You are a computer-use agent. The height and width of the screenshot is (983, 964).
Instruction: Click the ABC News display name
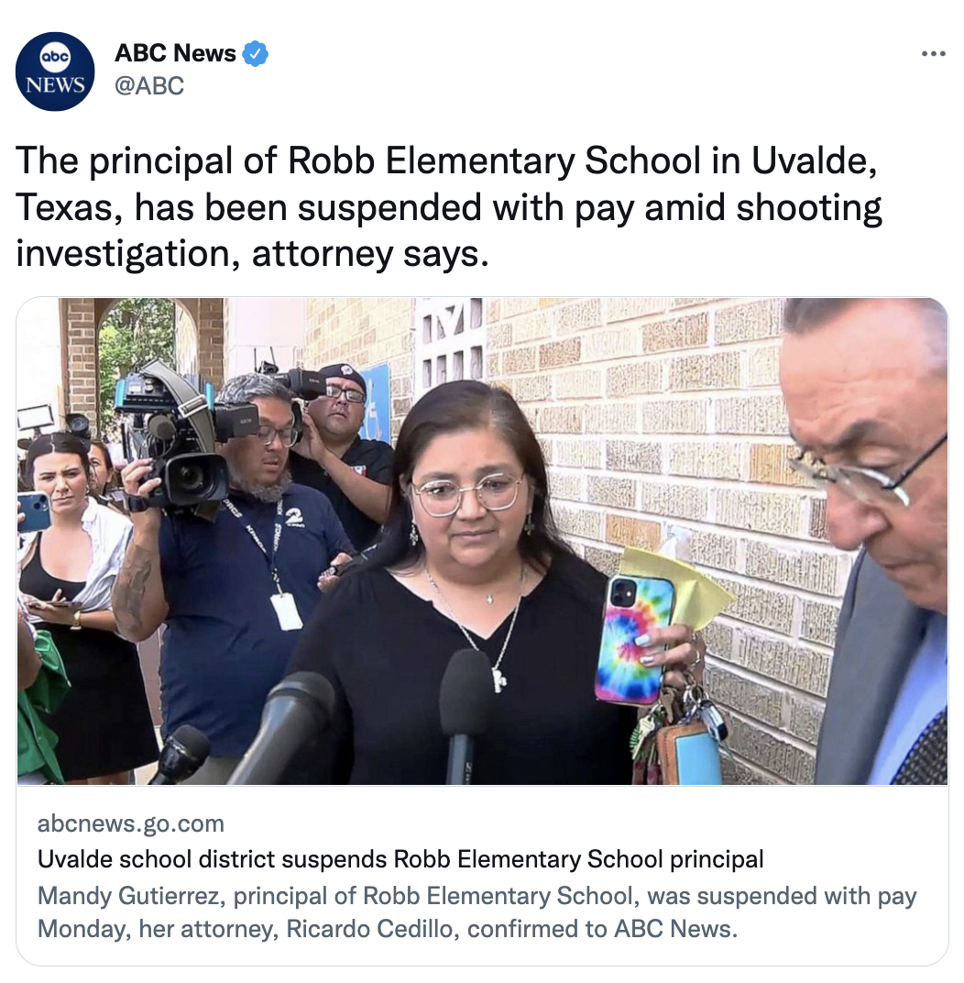[175, 53]
